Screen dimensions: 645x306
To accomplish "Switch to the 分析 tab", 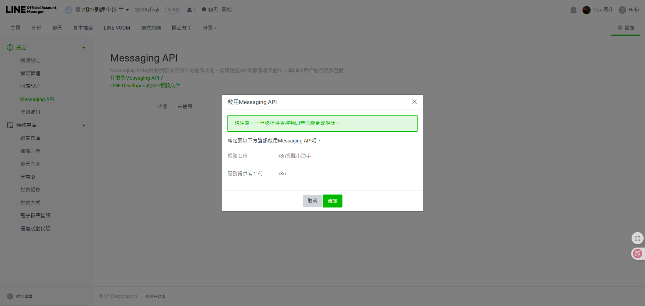I will point(36,28).
